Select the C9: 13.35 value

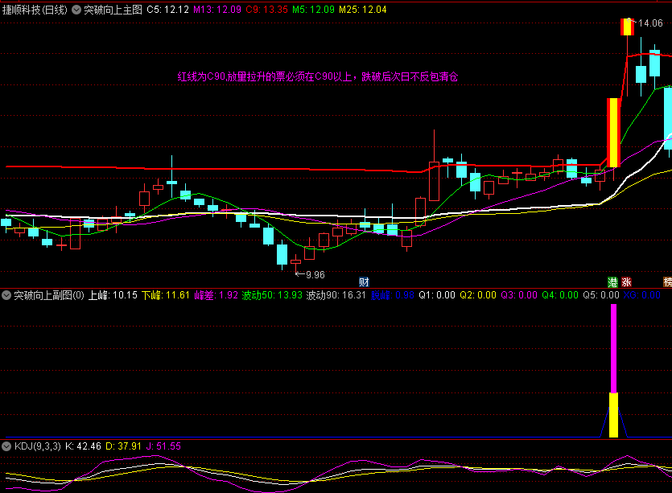266,10
